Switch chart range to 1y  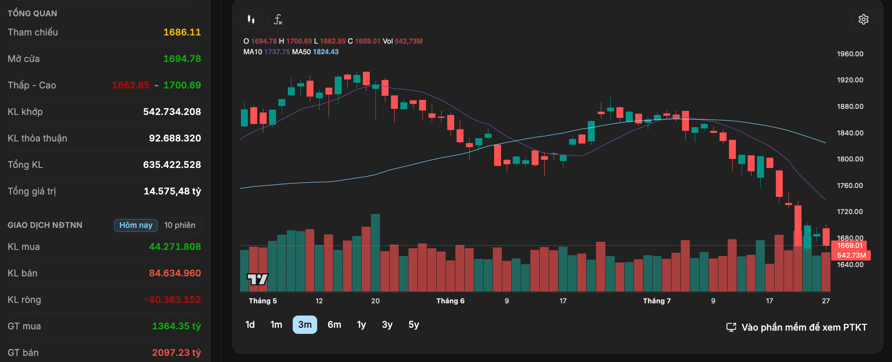tap(361, 324)
